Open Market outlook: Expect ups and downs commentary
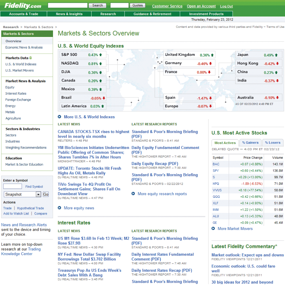This screenshot has width=285, height=285. click(x=248, y=255)
